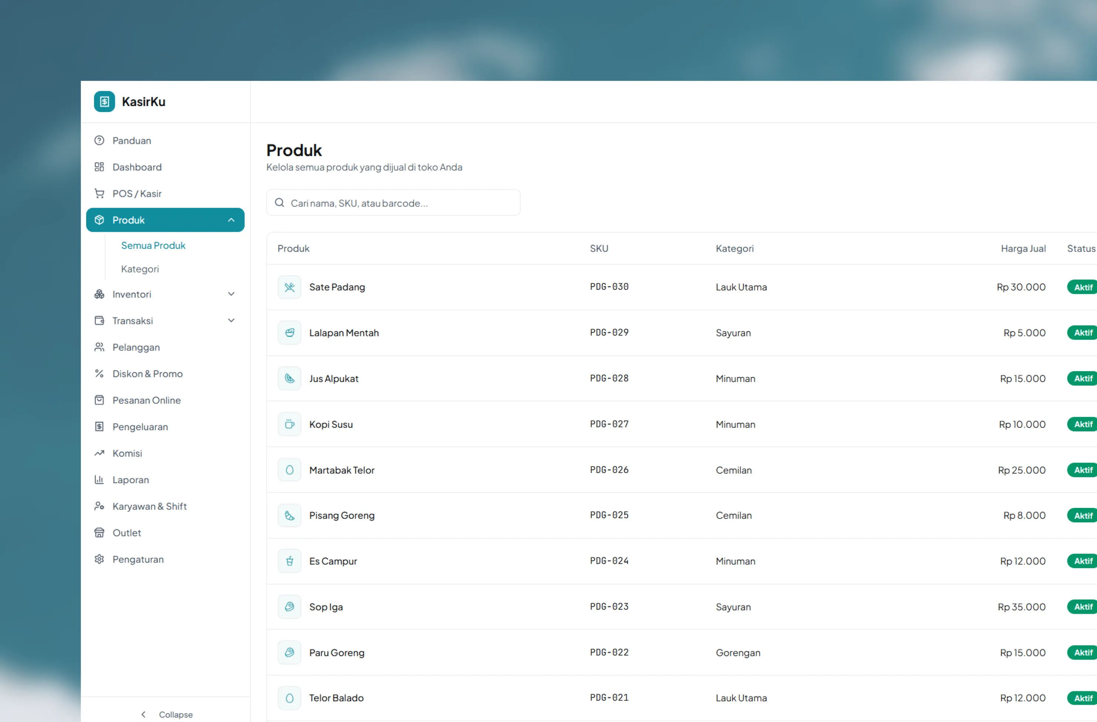
Task: Click the Jus Alpukat product icon
Action: pos(289,379)
